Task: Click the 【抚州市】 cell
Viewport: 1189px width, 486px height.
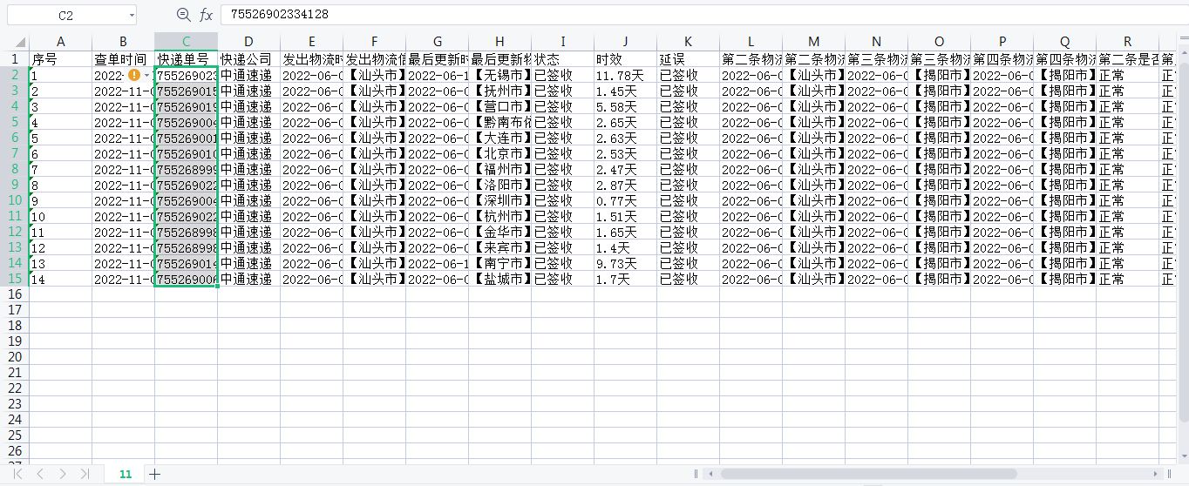Action: tap(499, 91)
